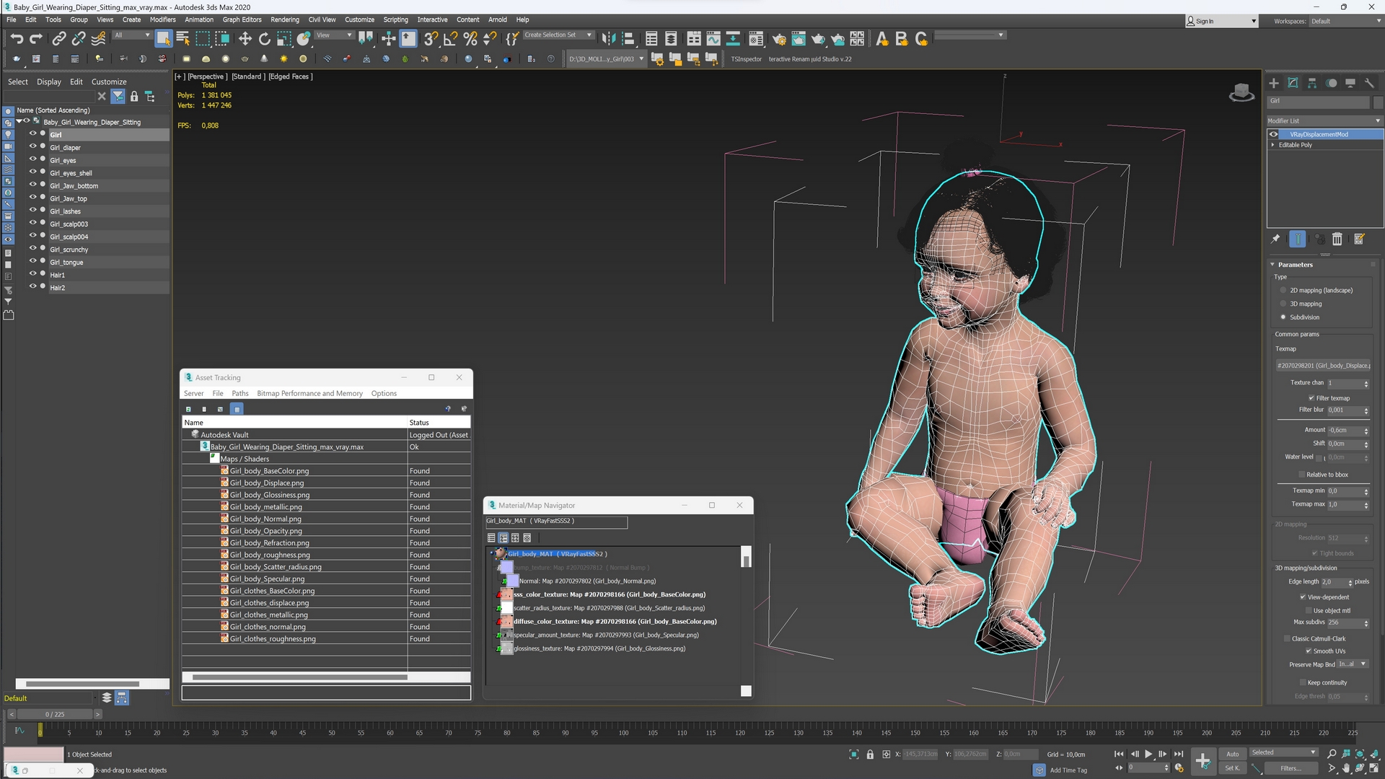Click the Auto key button
The image size is (1385, 779).
point(1233,754)
